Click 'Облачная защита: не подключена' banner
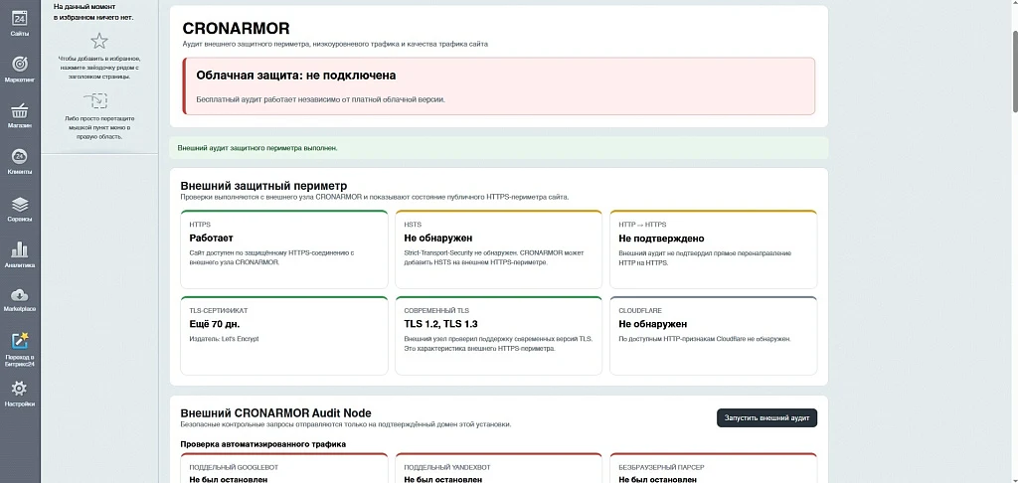This screenshot has height=483, width=1018. 499,85
